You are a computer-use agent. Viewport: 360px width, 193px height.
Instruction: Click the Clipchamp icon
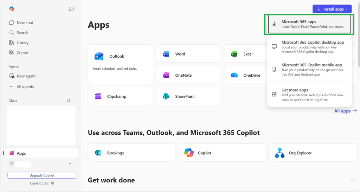tap(98, 96)
